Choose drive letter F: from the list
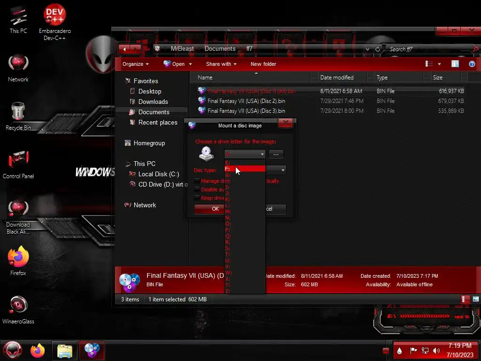481x361 pixels. [x=245, y=169]
